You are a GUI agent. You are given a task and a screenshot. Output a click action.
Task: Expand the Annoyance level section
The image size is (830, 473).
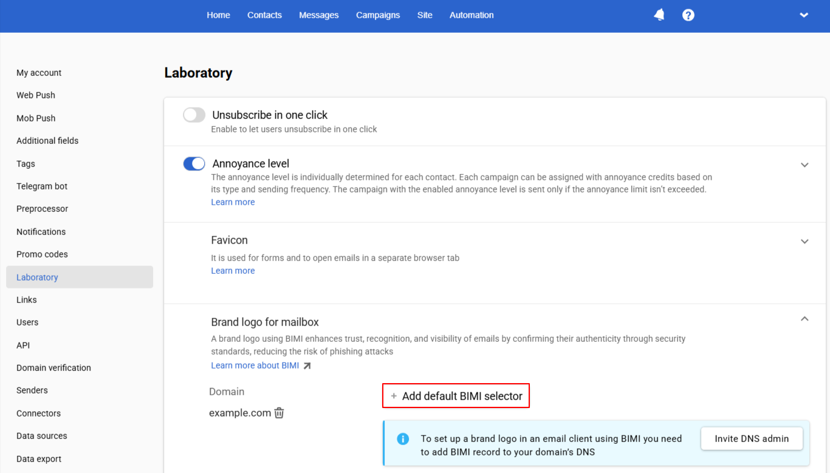(804, 165)
